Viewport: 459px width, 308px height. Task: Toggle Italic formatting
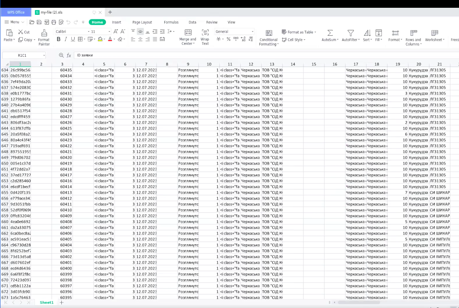click(66, 39)
